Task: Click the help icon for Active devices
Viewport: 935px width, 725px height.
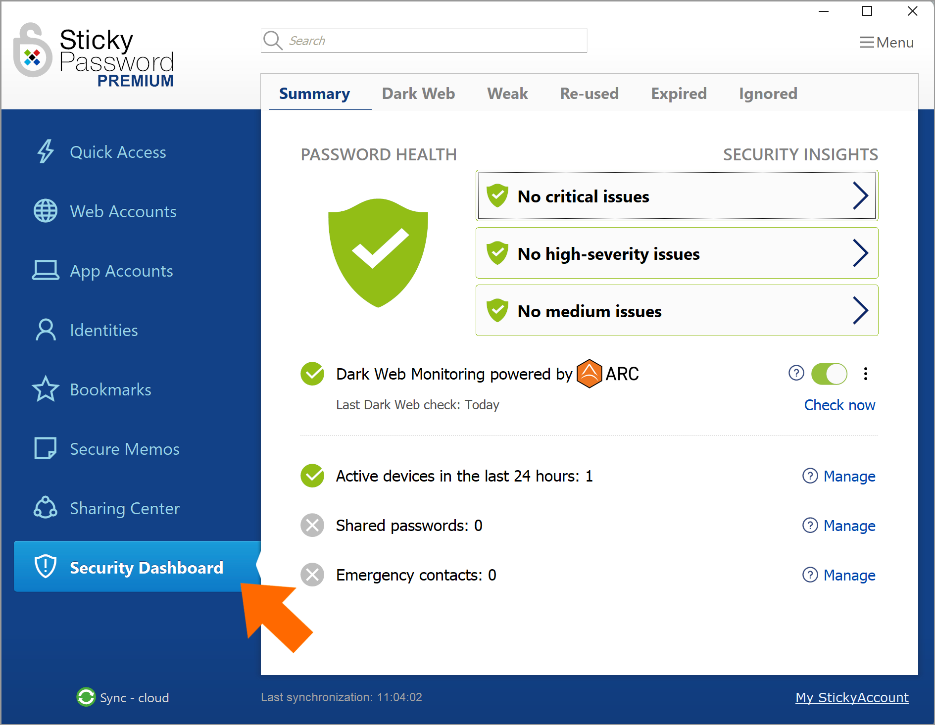Action: click(810, 476)
